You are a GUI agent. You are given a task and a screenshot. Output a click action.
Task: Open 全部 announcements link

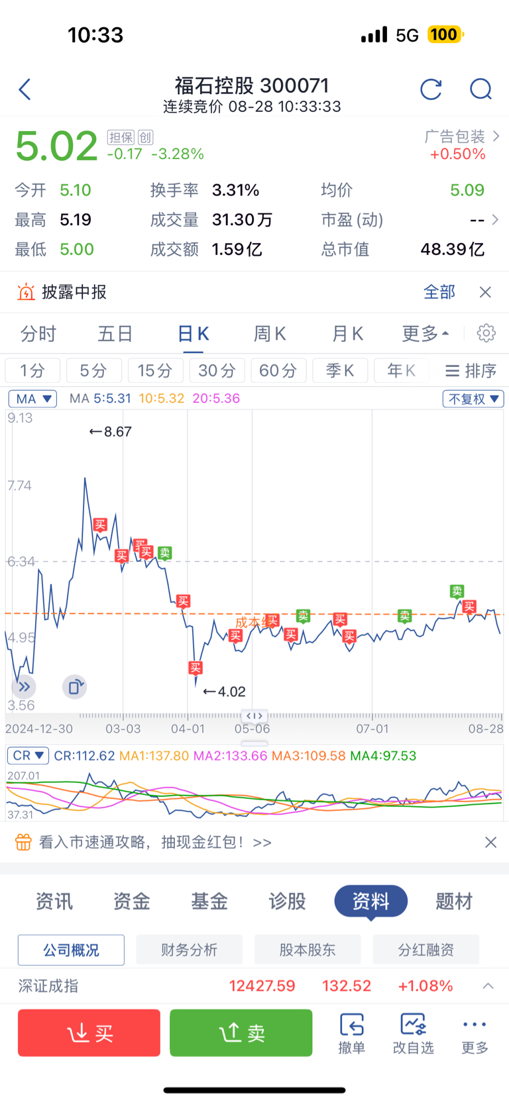(x=439, y=292)
